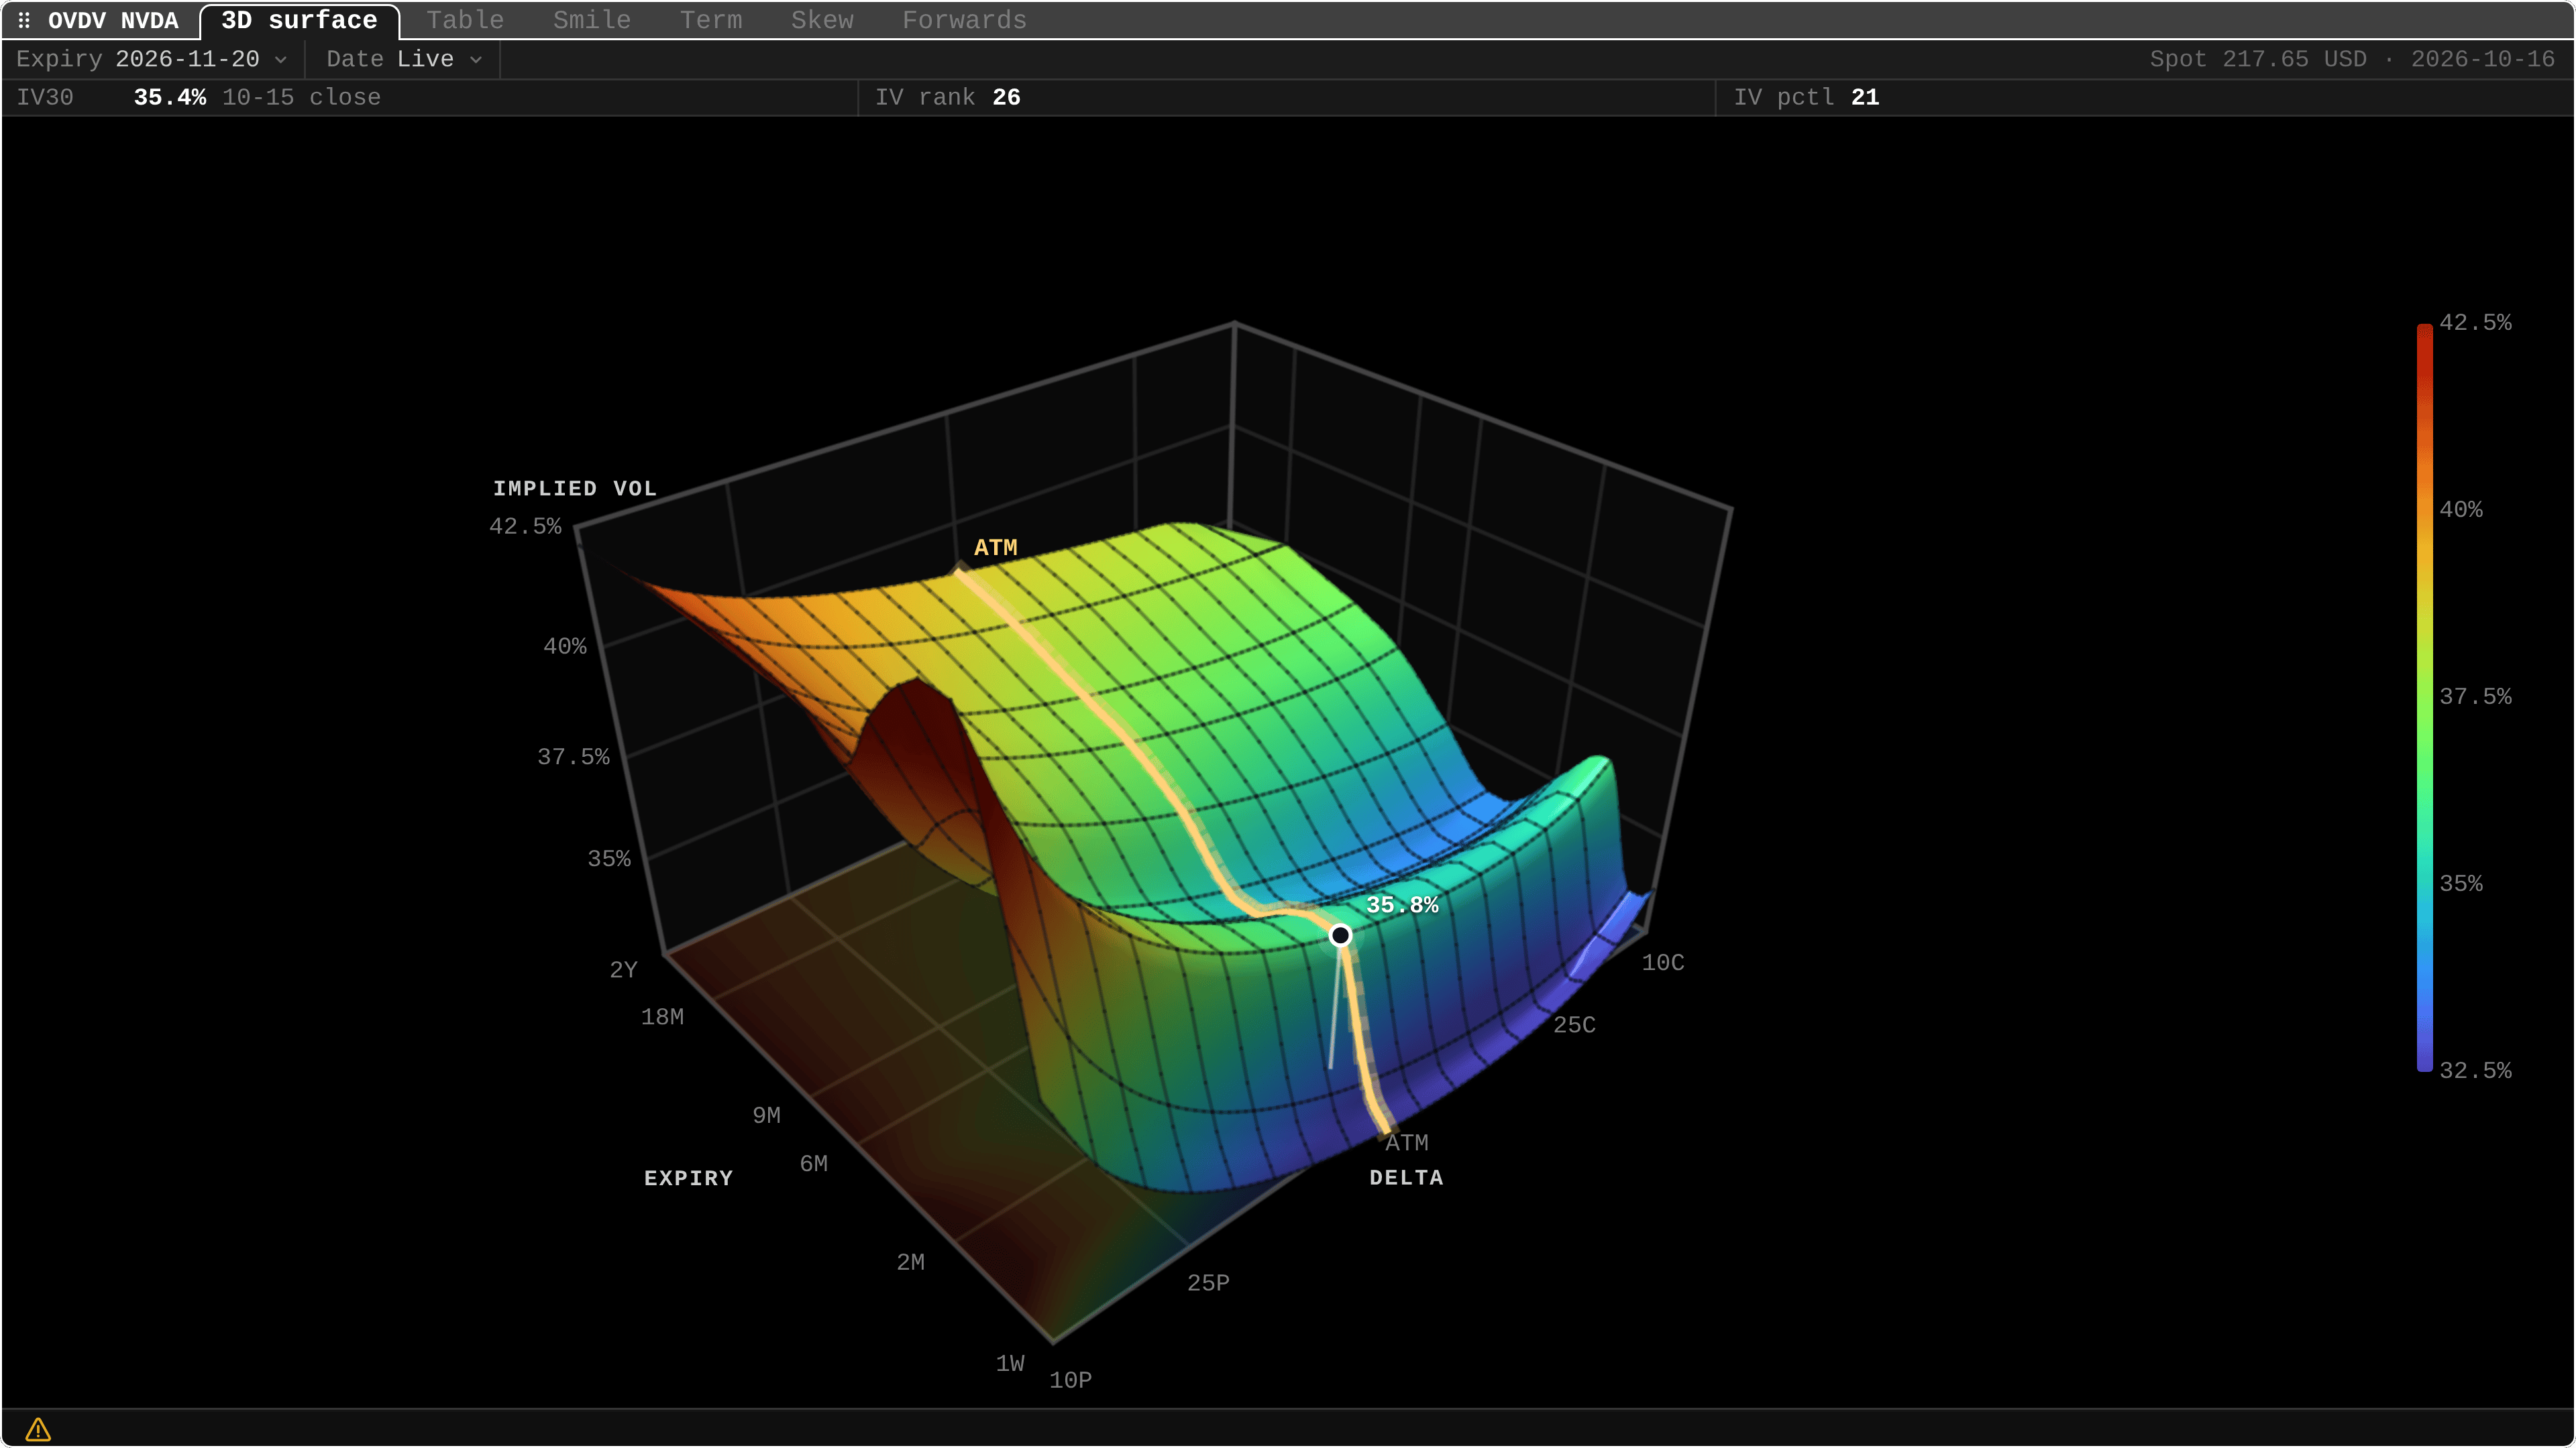Click the 18M expiry axis label

point(662,1016)
